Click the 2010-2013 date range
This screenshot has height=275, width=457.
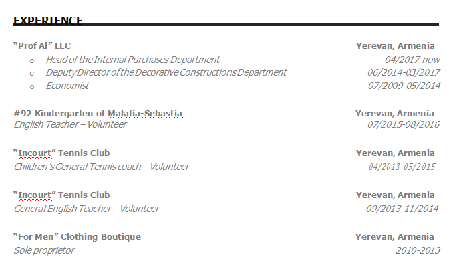(x=418, y=250)
